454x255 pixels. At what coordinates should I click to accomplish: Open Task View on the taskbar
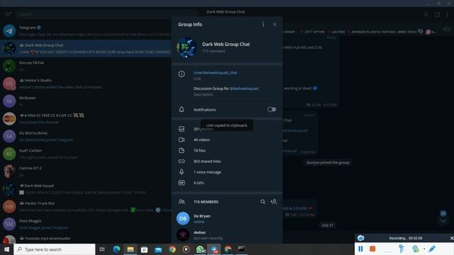[102, 249]
